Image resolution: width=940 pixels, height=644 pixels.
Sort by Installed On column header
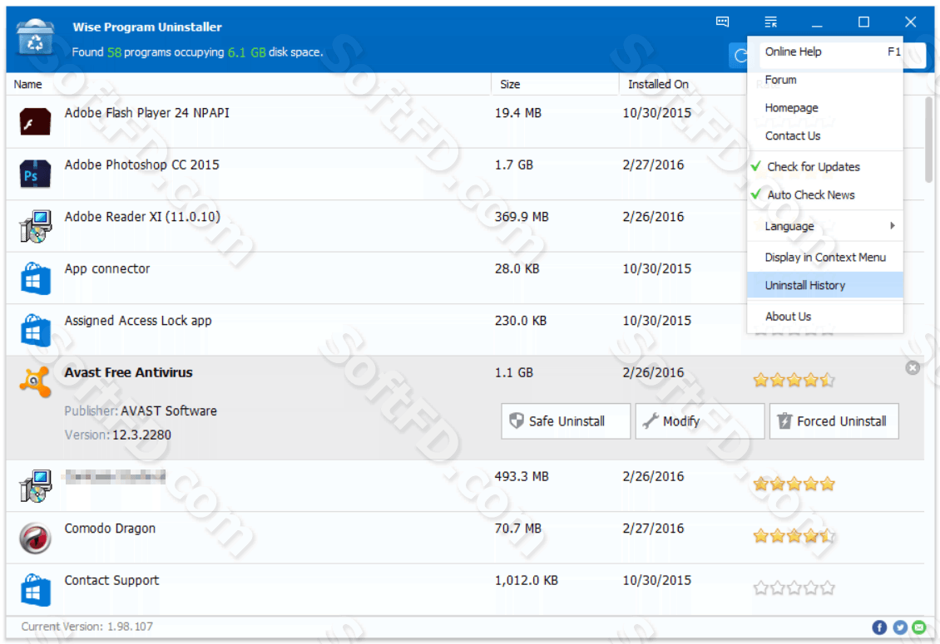point(683,85)
